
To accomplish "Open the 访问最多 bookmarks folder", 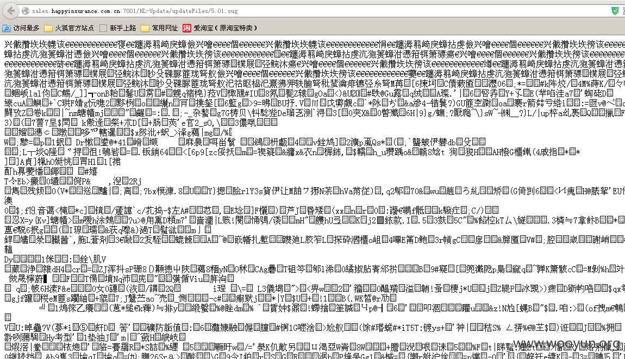I will point(21,28).
